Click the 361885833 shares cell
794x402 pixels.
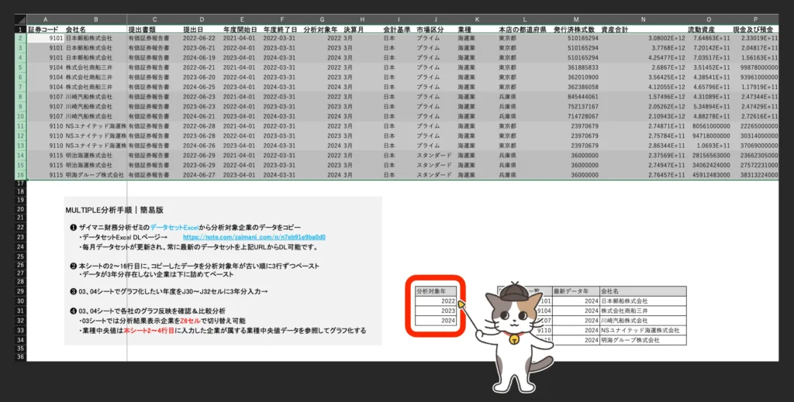pyautogui.click(x=576, y=67)
